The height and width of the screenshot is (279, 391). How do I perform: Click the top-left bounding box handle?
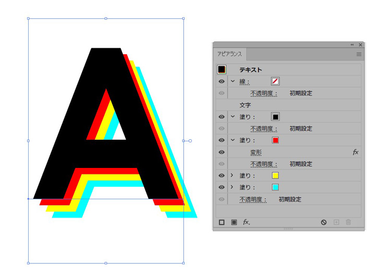click(28, 18)
